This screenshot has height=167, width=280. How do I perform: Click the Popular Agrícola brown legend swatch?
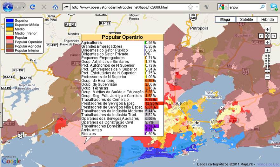click(x=10, y=46)
